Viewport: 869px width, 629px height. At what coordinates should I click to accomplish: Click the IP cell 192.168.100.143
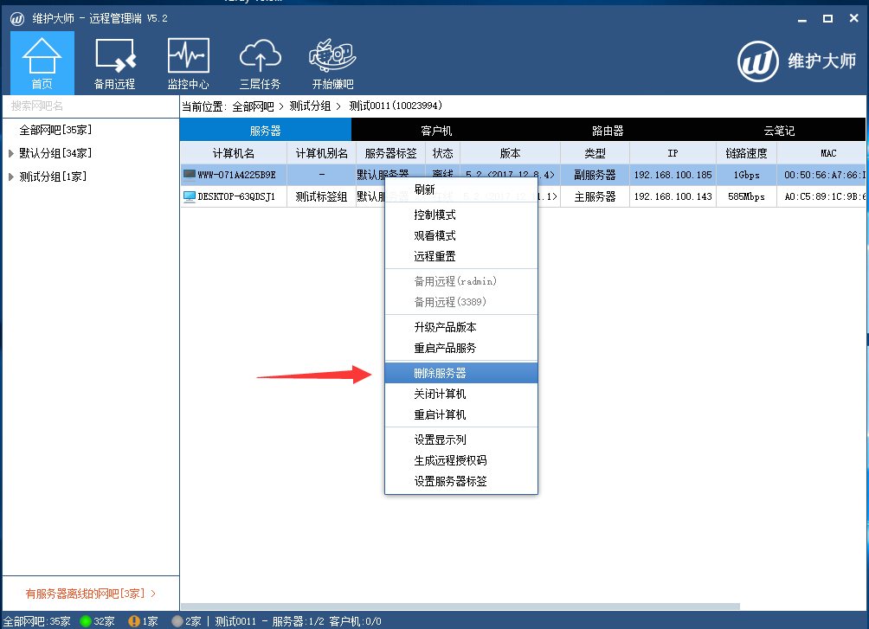tap(673, 196)
